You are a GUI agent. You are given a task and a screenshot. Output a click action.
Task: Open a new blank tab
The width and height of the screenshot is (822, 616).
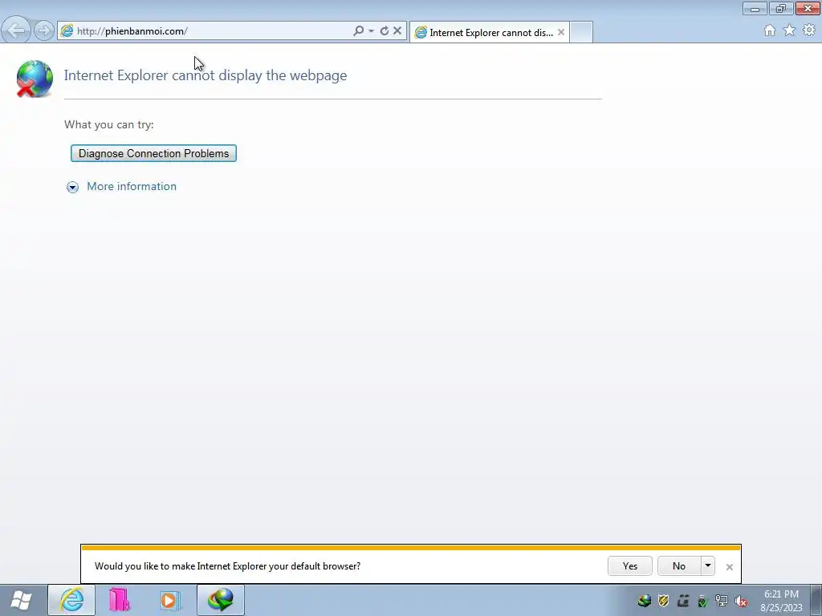[x=581, y=32]
